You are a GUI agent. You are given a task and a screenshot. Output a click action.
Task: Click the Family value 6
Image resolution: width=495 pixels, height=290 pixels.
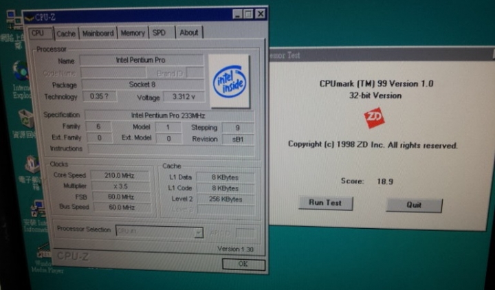(98, 126)
